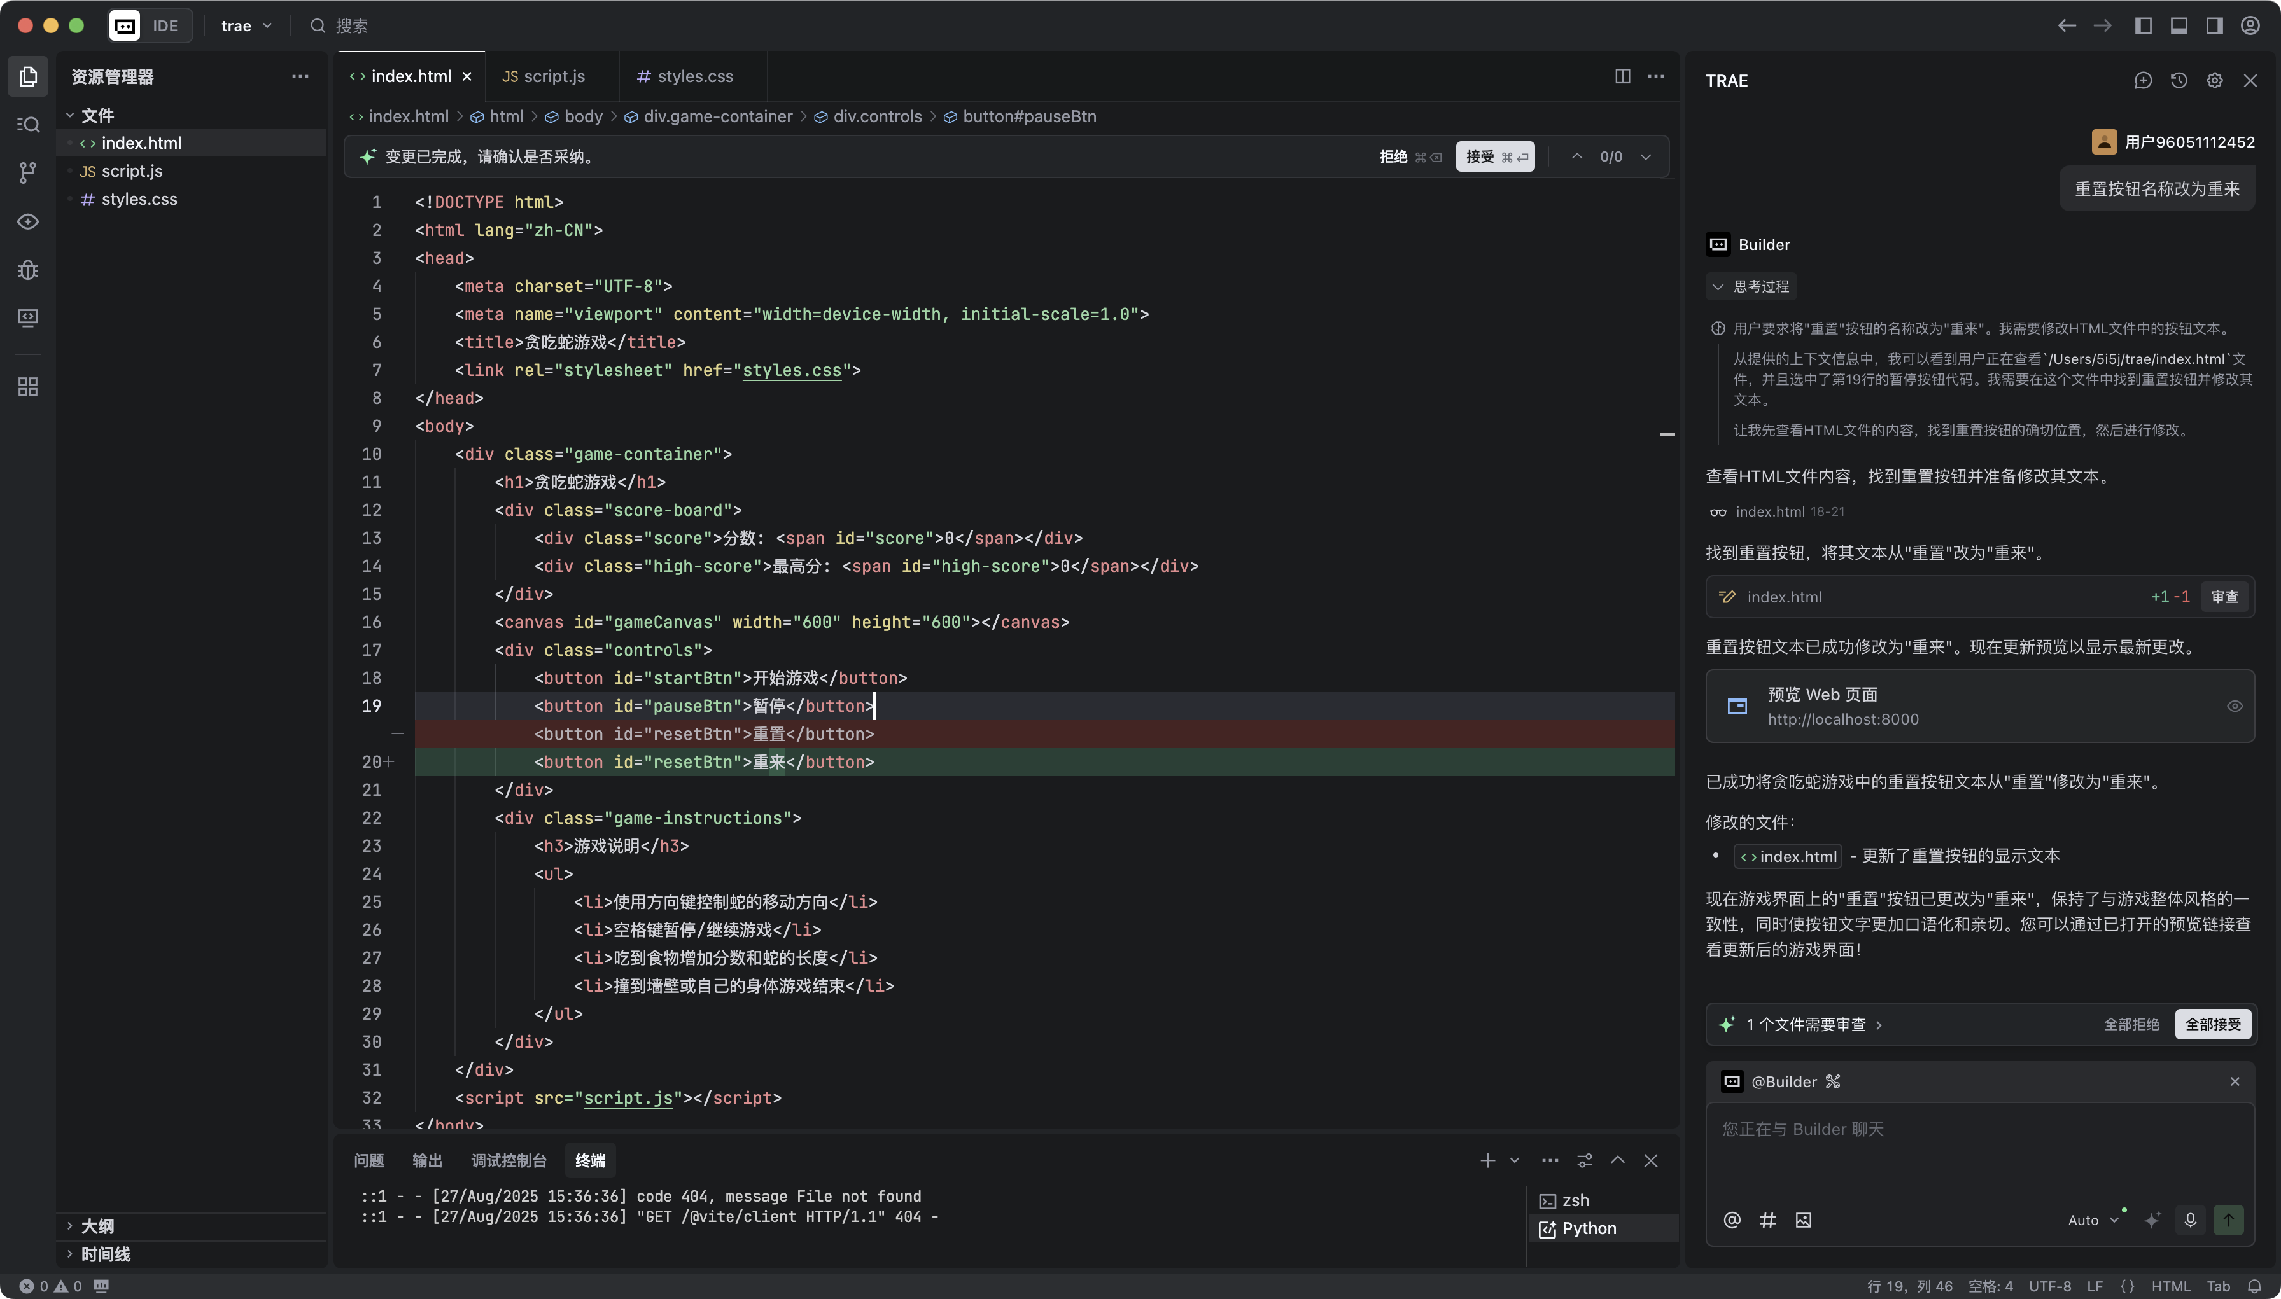Click the 拒绝 reject changes button

(1410, 156)
